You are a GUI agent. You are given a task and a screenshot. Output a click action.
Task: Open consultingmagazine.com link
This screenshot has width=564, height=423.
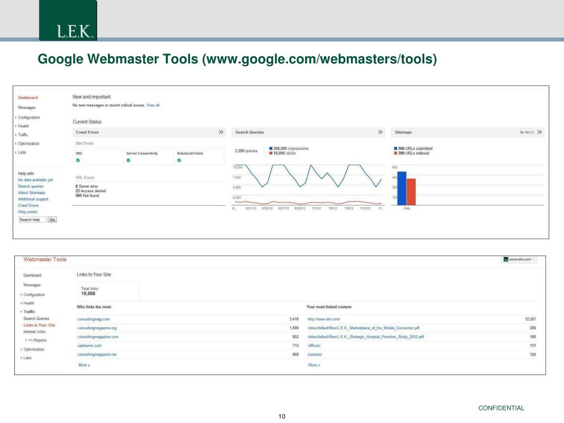(x=98, y=337)
